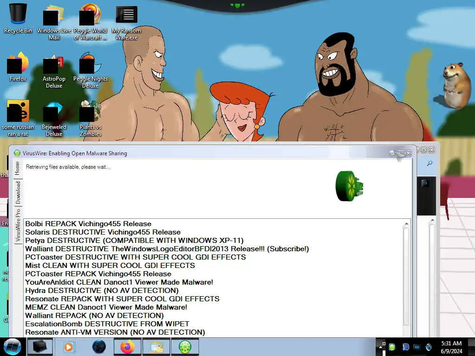The image size is (475, 356).
Task: Click the Show Desktop strip at taskbar end
Action: point(471,347)
